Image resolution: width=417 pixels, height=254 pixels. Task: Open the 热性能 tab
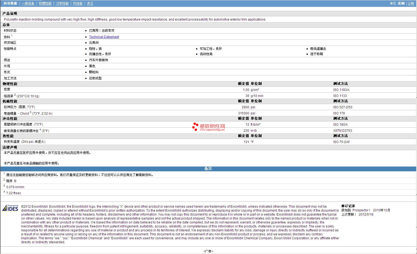click(x=78, y=3)
